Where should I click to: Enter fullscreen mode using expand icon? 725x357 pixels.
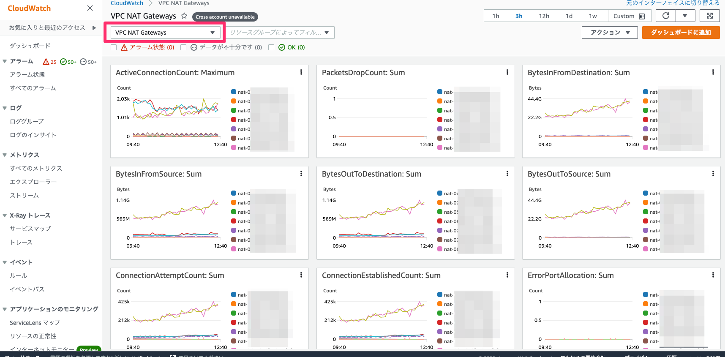710,16
